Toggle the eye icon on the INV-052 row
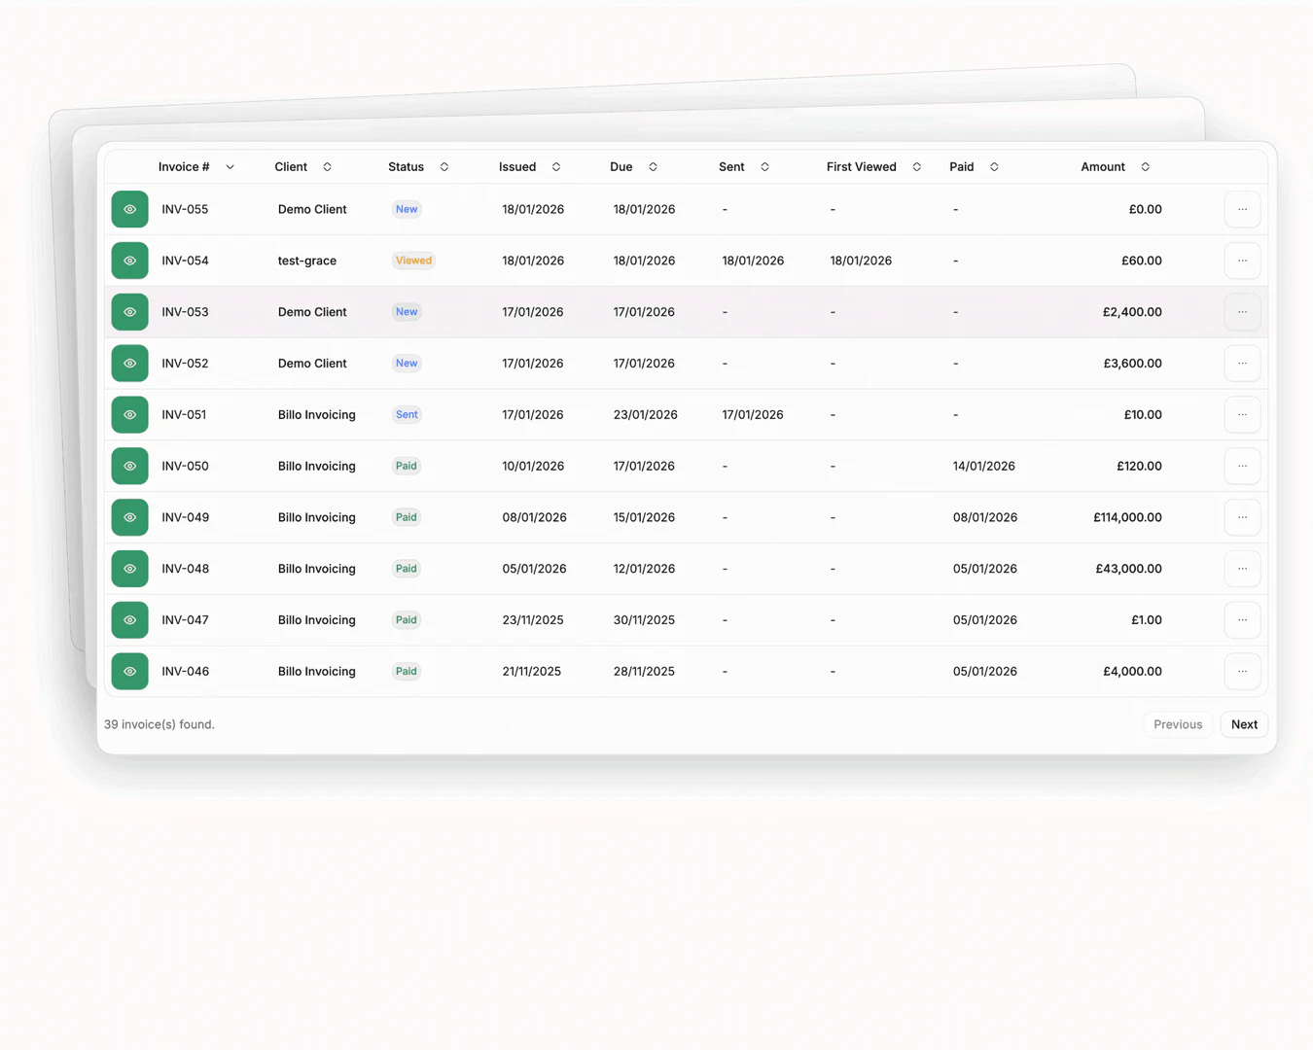 (x=129, y=363)
